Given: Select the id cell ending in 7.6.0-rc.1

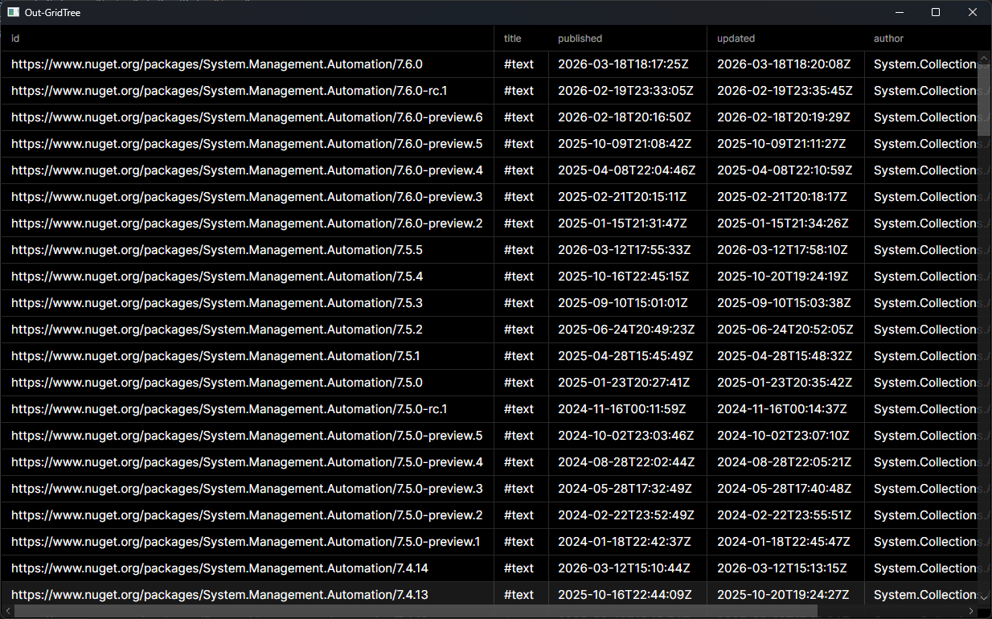Looking at the screenshot, I should [x=247, y=91].
